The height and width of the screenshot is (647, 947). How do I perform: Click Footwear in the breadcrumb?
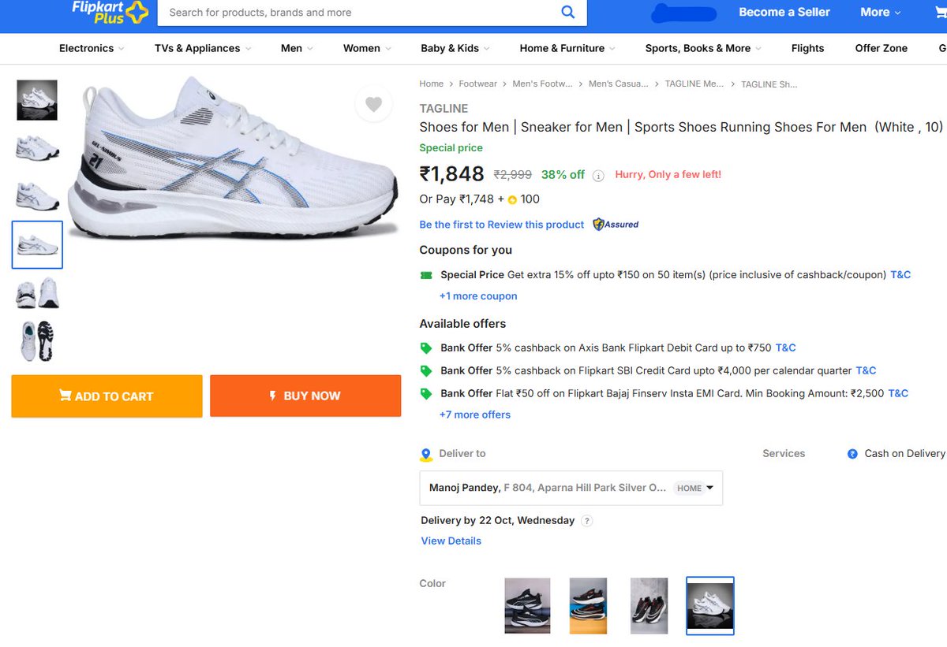click(x=478, y=84)
